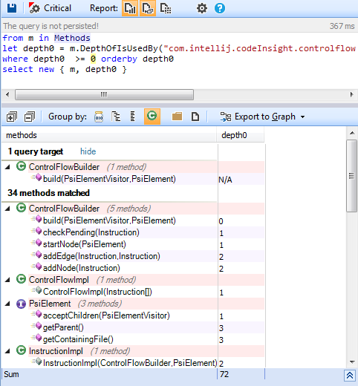
Task: Group results by folder icon
Action: click(177, 116)
